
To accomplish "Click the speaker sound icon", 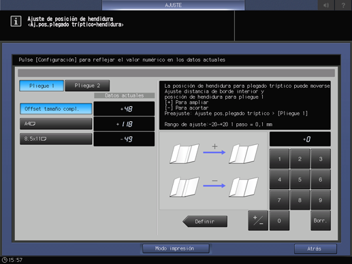I will (326, 5).
